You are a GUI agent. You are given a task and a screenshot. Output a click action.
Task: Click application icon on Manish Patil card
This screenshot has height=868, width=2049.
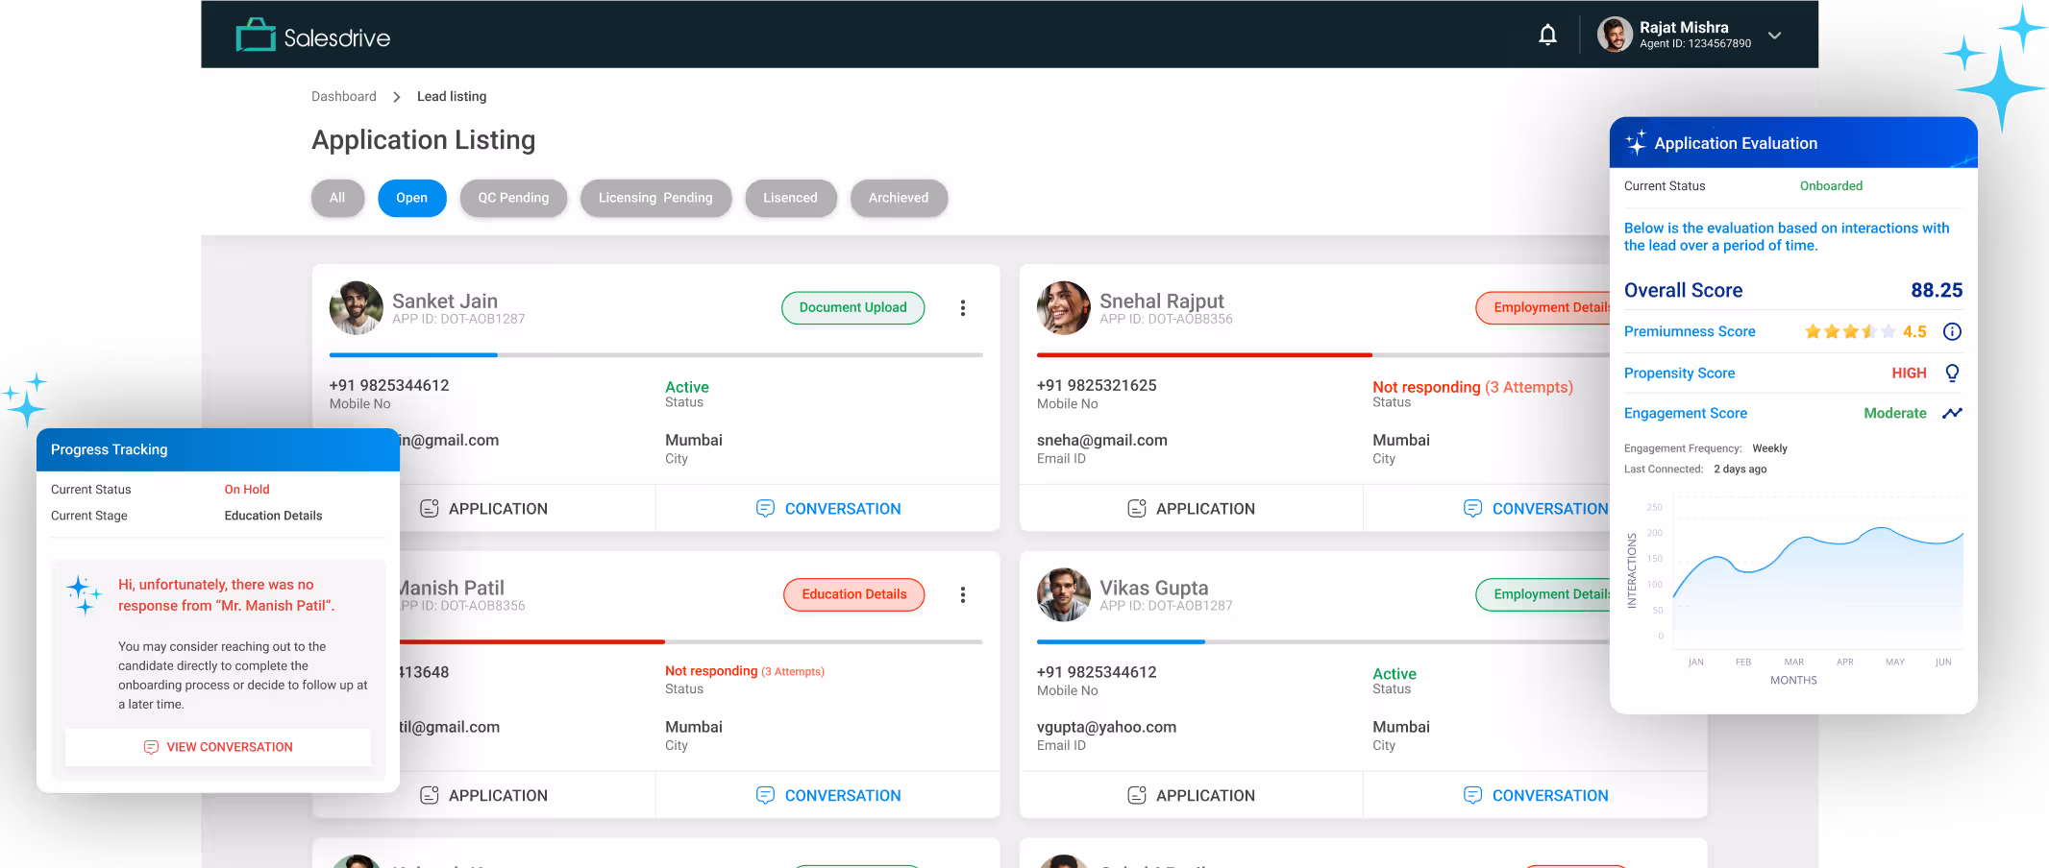pyautogui.click(x=430, y=795)
